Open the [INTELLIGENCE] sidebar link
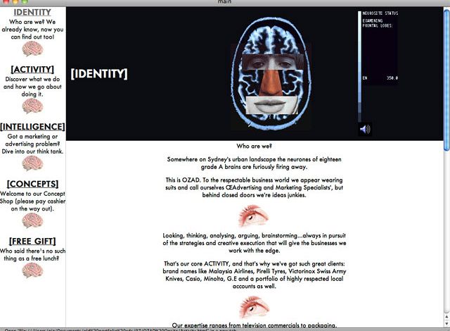Image resolution: width=450 pixels, height=331 pixels. pos(32,127)
